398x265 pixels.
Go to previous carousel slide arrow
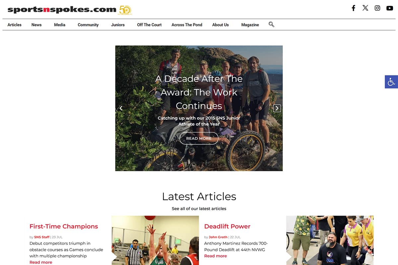[x=121, y=108]
